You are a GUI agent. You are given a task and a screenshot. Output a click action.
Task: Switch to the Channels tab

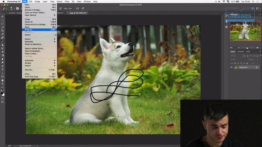tap(240, 52)
